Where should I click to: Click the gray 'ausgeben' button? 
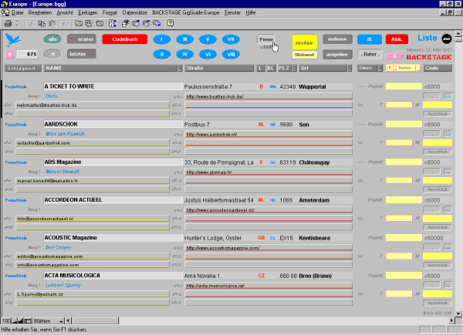337,55
